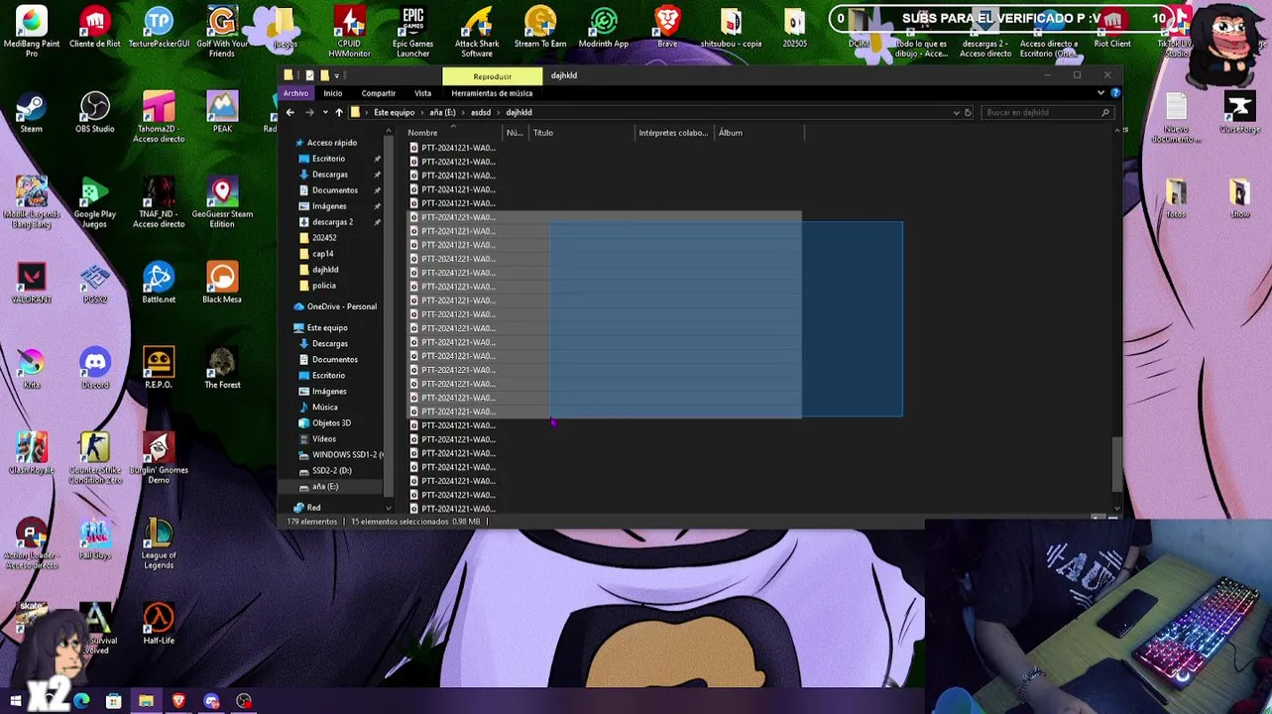Sort by the Título column header

coord(581,132)
